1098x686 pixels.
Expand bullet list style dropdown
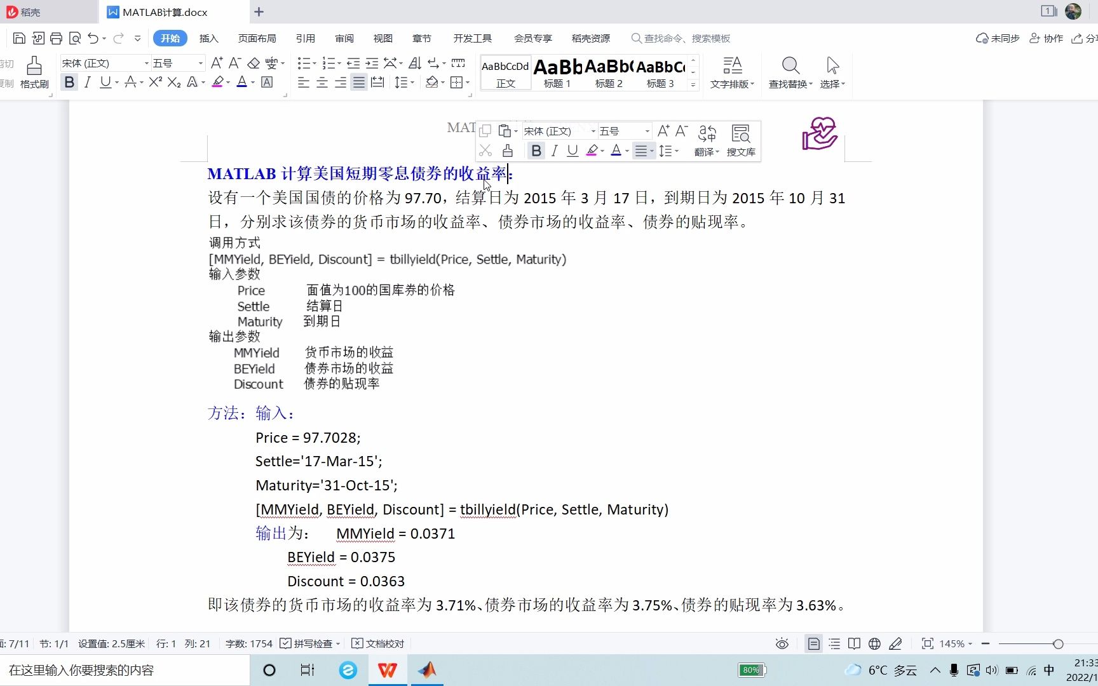pyautogui.click(x=316, y=64)
